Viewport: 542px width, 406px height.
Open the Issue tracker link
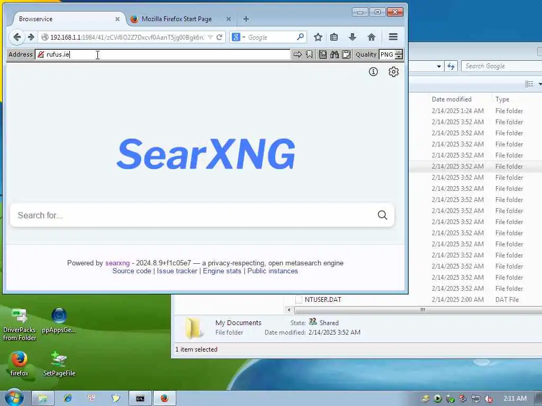pos(177,271)
